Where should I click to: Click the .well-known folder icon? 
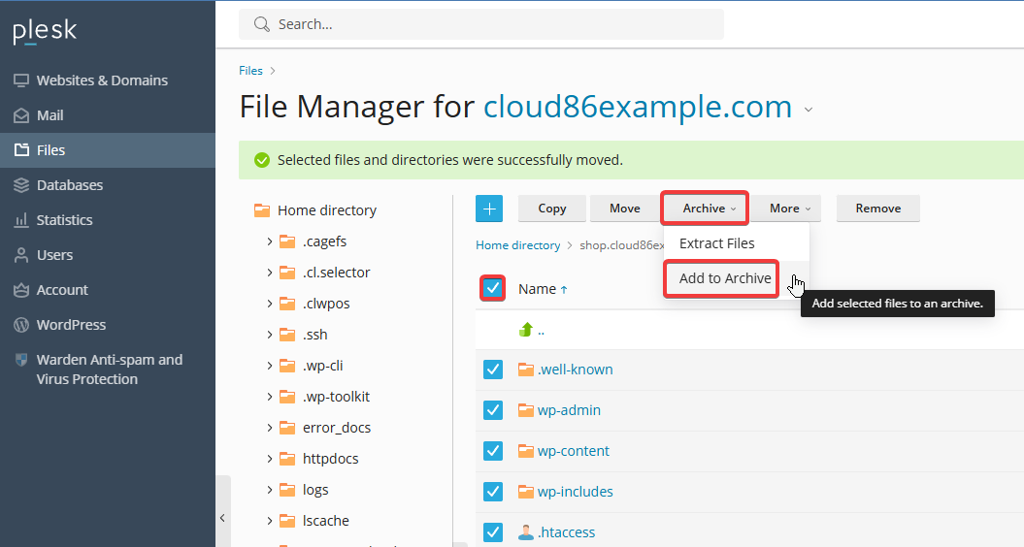[526, 370]
